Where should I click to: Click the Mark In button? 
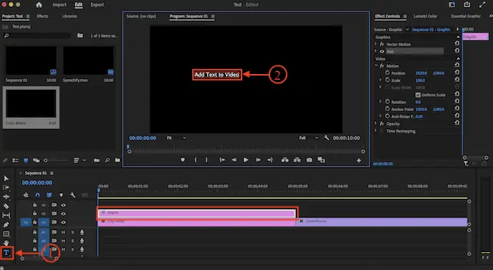[x=195, y=160]
